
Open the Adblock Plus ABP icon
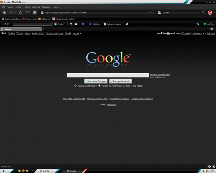[x=210, y=13]
